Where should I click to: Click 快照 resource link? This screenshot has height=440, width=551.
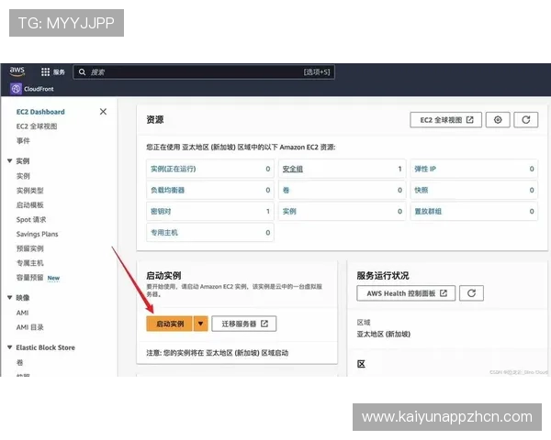click(421, 190)
